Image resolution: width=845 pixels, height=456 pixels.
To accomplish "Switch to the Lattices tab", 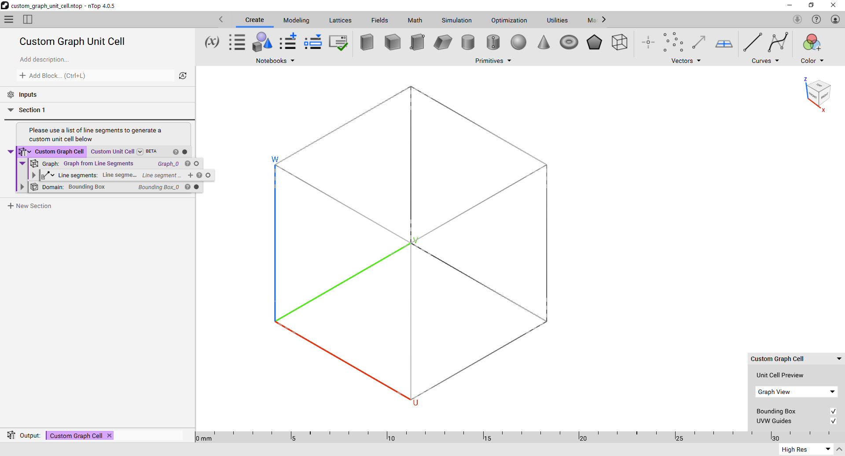I will (340, 20).
